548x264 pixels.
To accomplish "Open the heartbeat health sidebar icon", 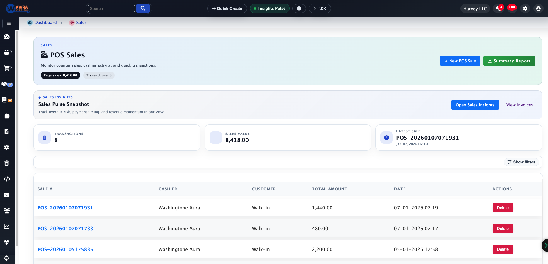I will [7, 242].
